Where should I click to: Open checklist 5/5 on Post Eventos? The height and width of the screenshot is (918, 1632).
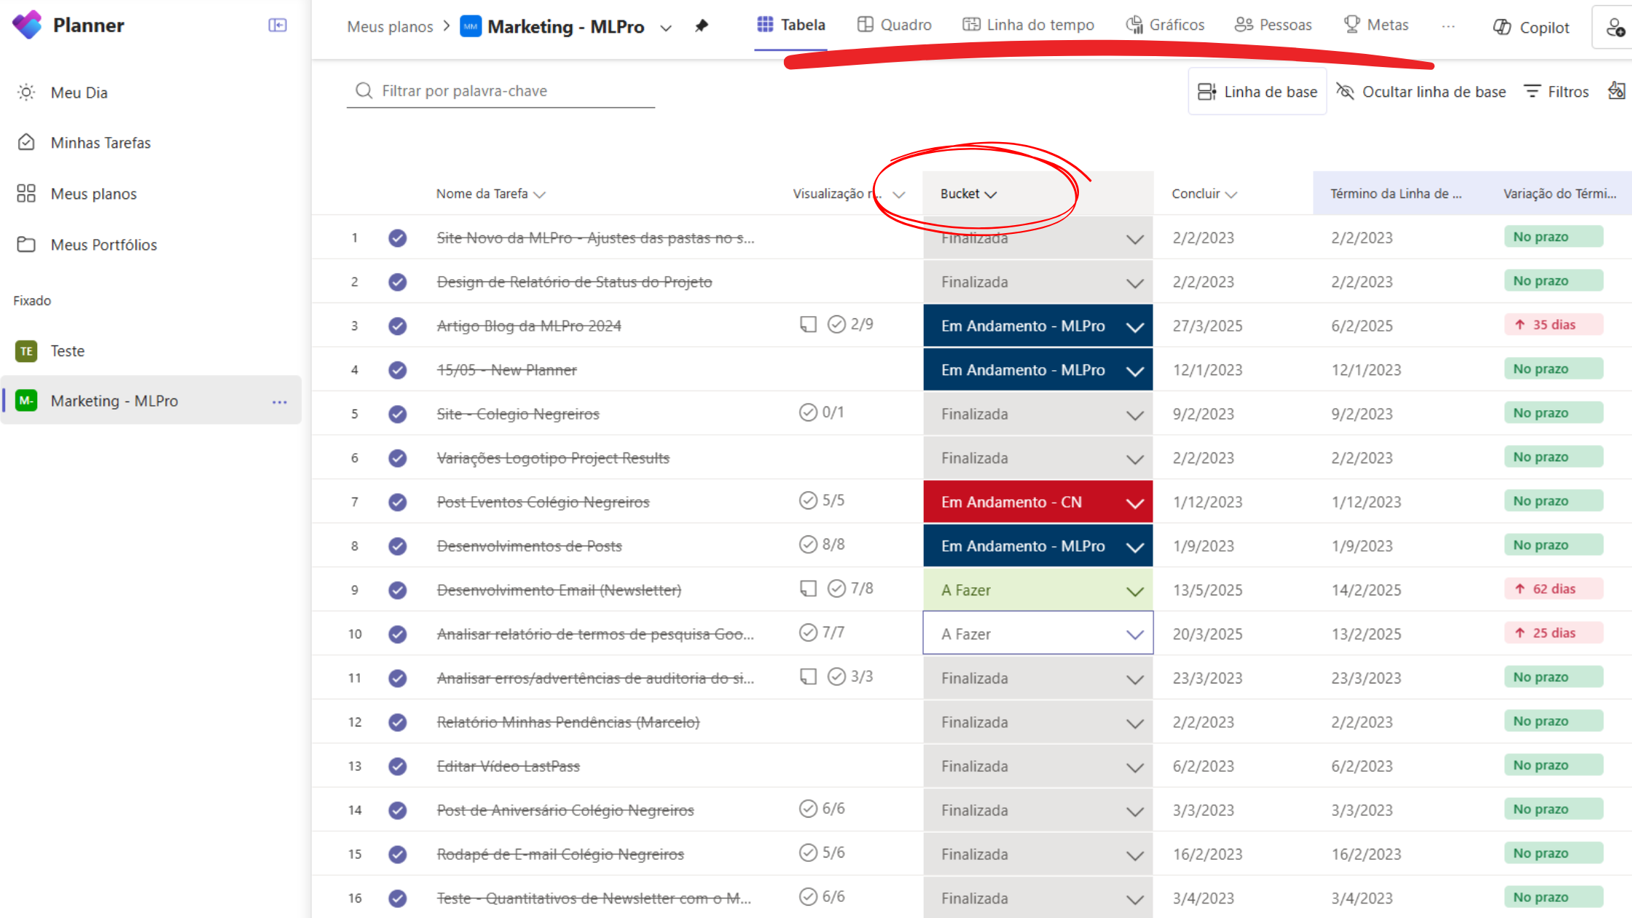tap(822, 501)
